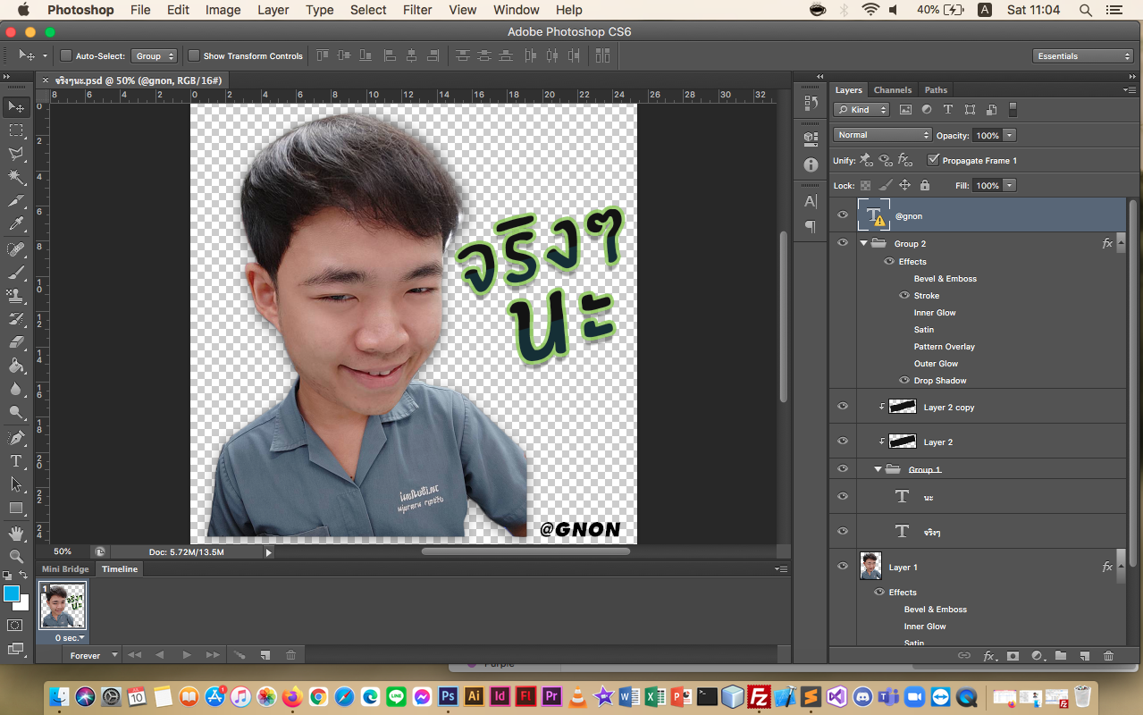Open the Essentials workspace dropdown
Screen dimensions: 1143x715
coord(1084,56)
